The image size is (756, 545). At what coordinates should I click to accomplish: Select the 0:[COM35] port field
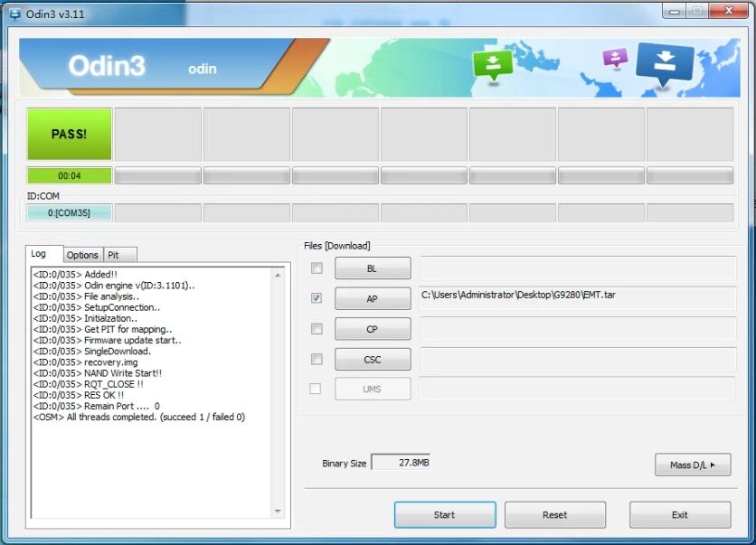[70, 213]
